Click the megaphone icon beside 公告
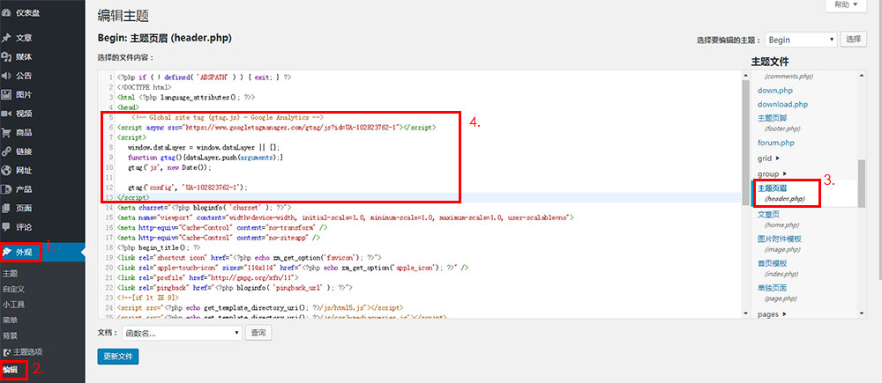The width and height of the screenshot is (882, 383). click(x=7, y=76)
